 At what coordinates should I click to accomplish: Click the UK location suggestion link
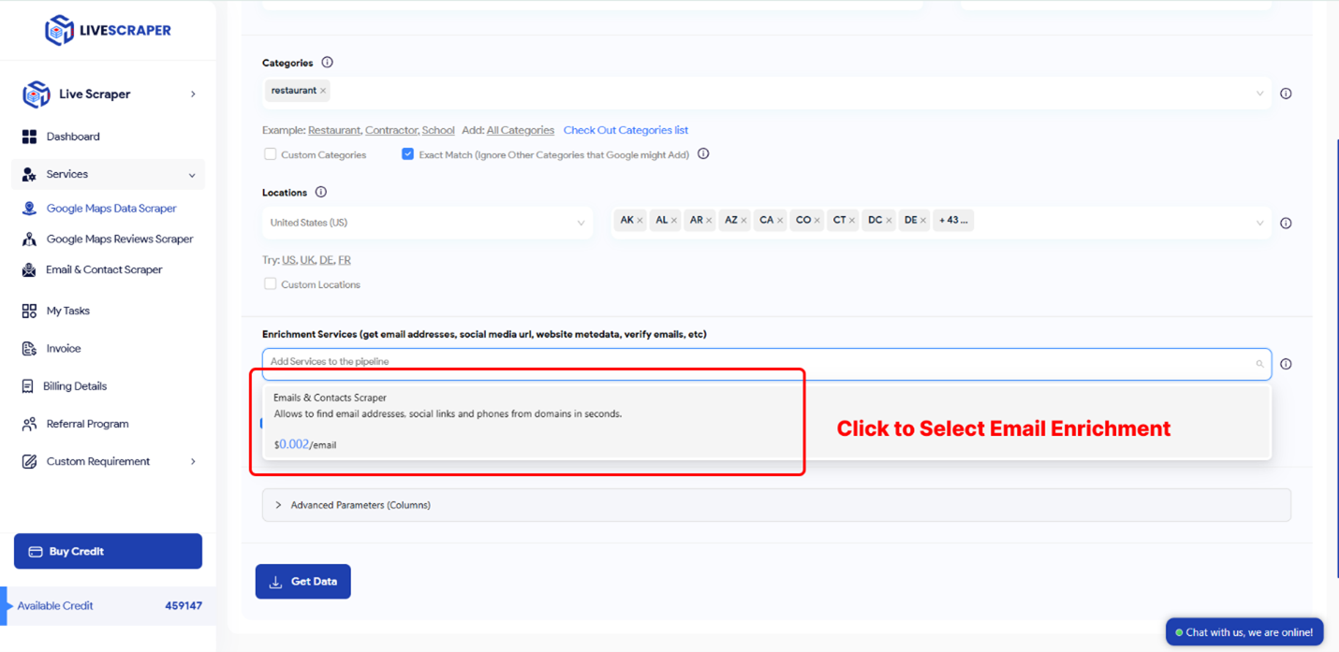[x=307, y=260]
